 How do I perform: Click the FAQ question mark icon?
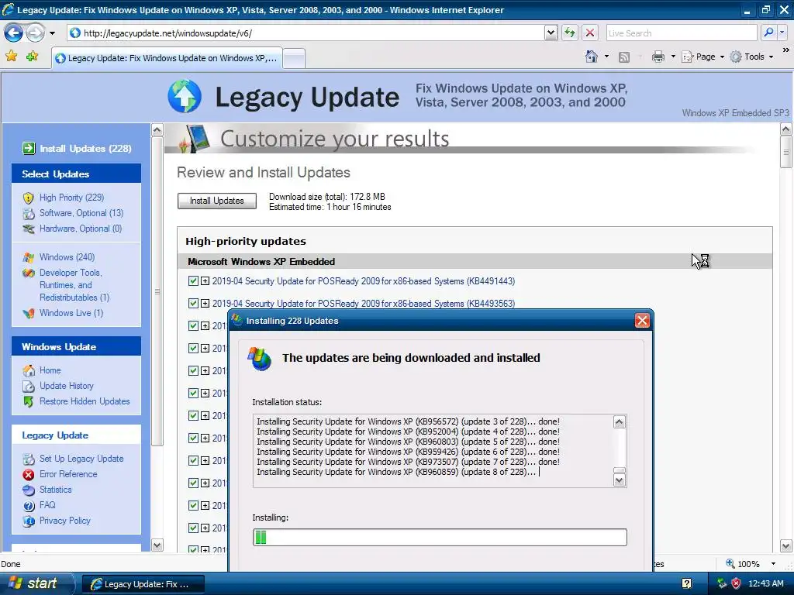pos(29,505)
